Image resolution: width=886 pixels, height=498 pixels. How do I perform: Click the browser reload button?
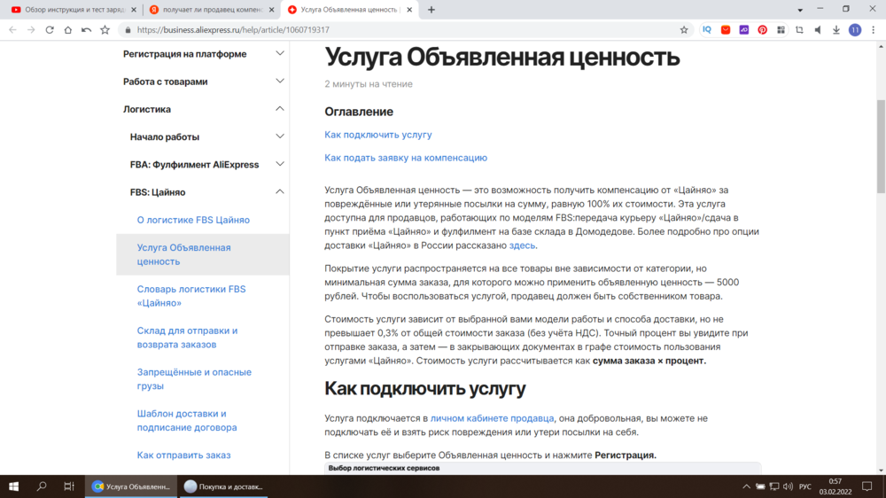click(50, 29)
